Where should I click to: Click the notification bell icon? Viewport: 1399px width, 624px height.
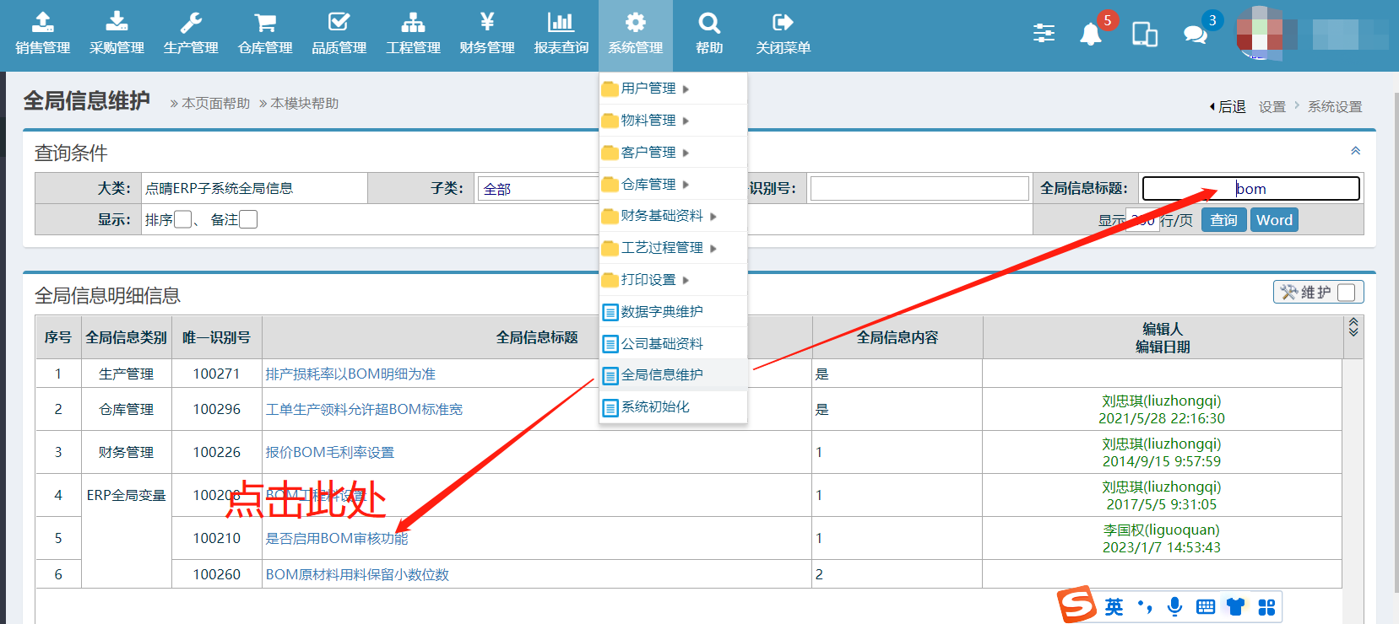coord(1091,34)
